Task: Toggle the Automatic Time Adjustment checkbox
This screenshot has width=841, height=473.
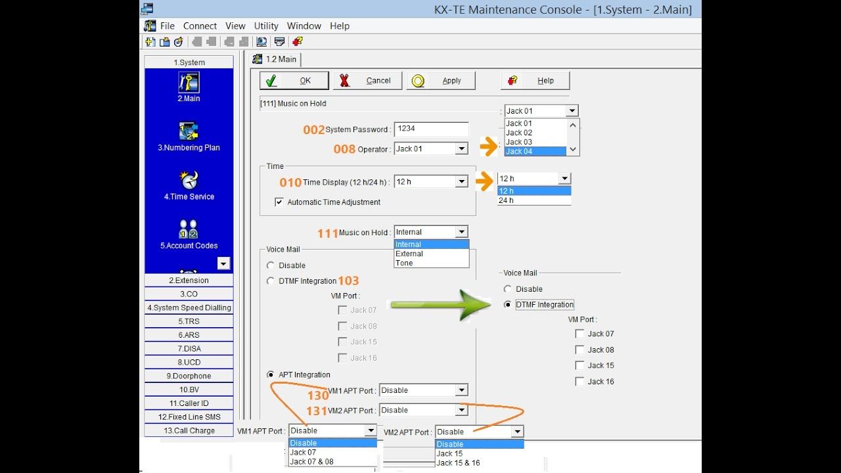Action: tap(279, 202)
